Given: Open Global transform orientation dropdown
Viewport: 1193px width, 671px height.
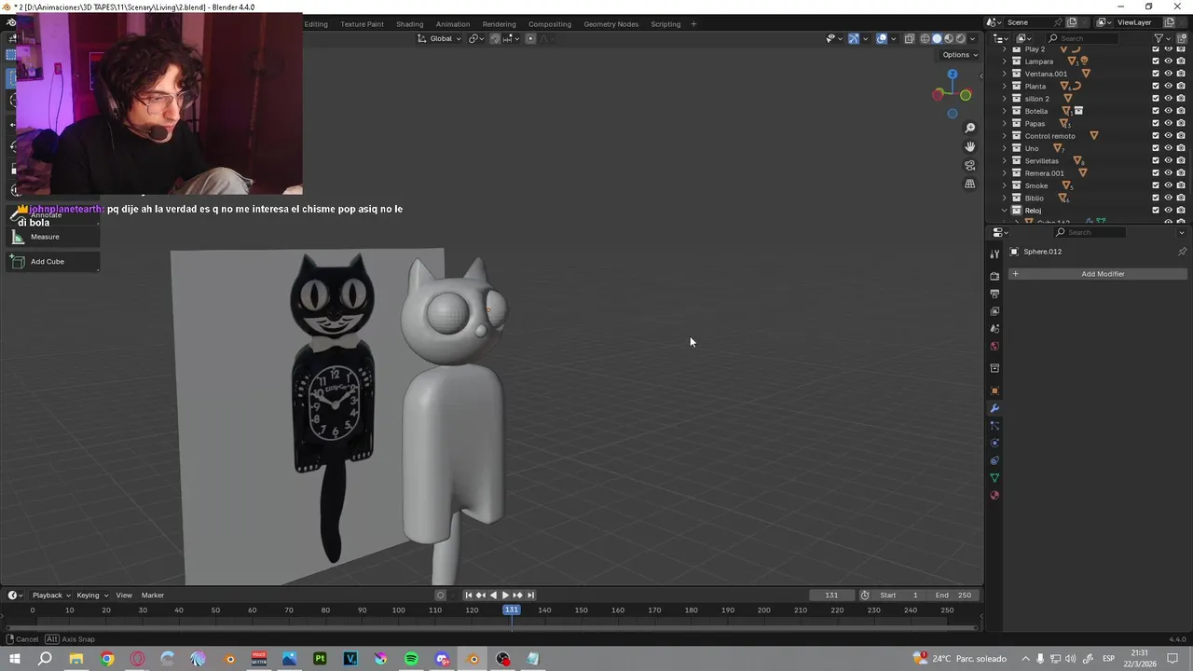Looking at the screenshot, I should pos(439,38).
